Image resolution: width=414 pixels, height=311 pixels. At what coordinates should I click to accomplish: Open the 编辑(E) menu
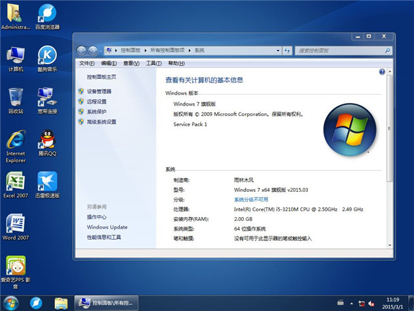(109, 63)
